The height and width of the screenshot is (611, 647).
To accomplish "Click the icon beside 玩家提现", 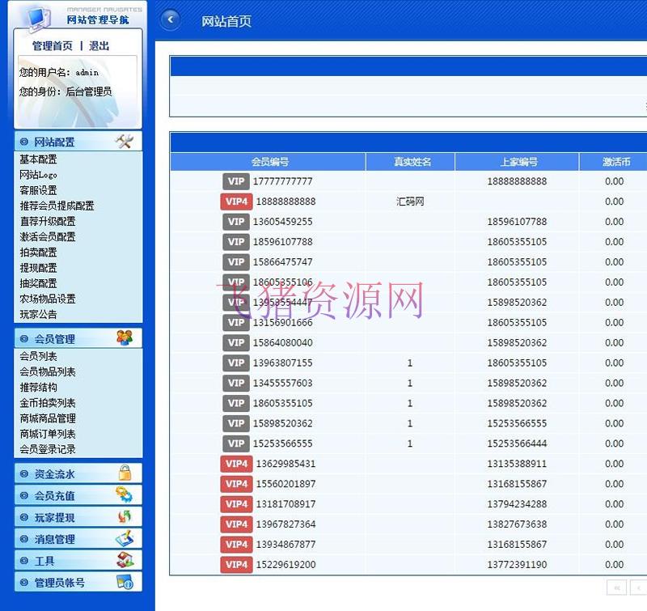I will pos(125,517).
